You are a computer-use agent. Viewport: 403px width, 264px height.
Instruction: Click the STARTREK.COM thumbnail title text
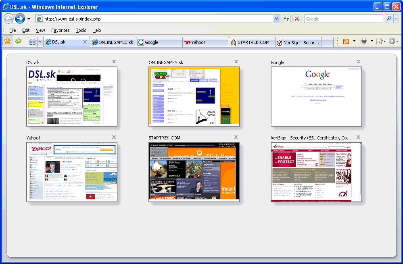(164, 138)
